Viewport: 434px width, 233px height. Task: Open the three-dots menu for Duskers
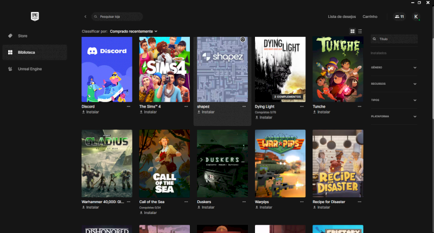click(x=244, y=201)
